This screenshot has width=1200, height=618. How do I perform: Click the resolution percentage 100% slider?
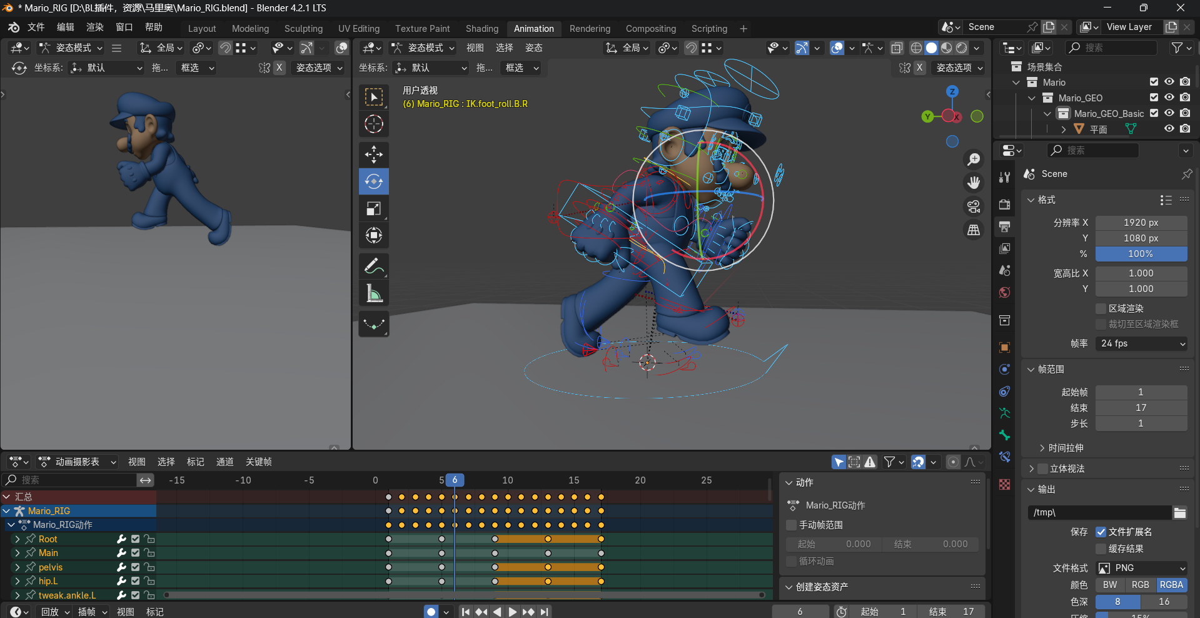click(1141, 254)
